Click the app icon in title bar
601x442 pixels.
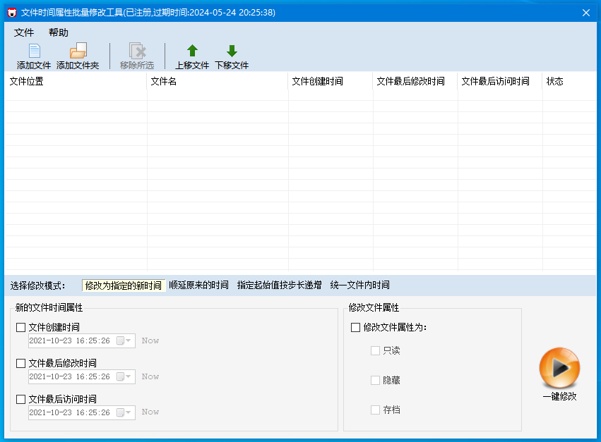[x=11, y=13]
